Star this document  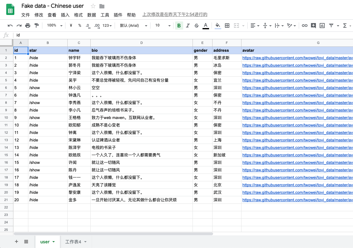[x=93, y=6]
